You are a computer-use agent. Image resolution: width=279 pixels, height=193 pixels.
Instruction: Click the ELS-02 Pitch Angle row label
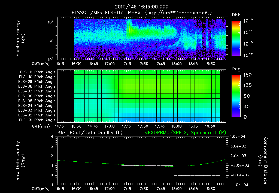tap(37, 115)
